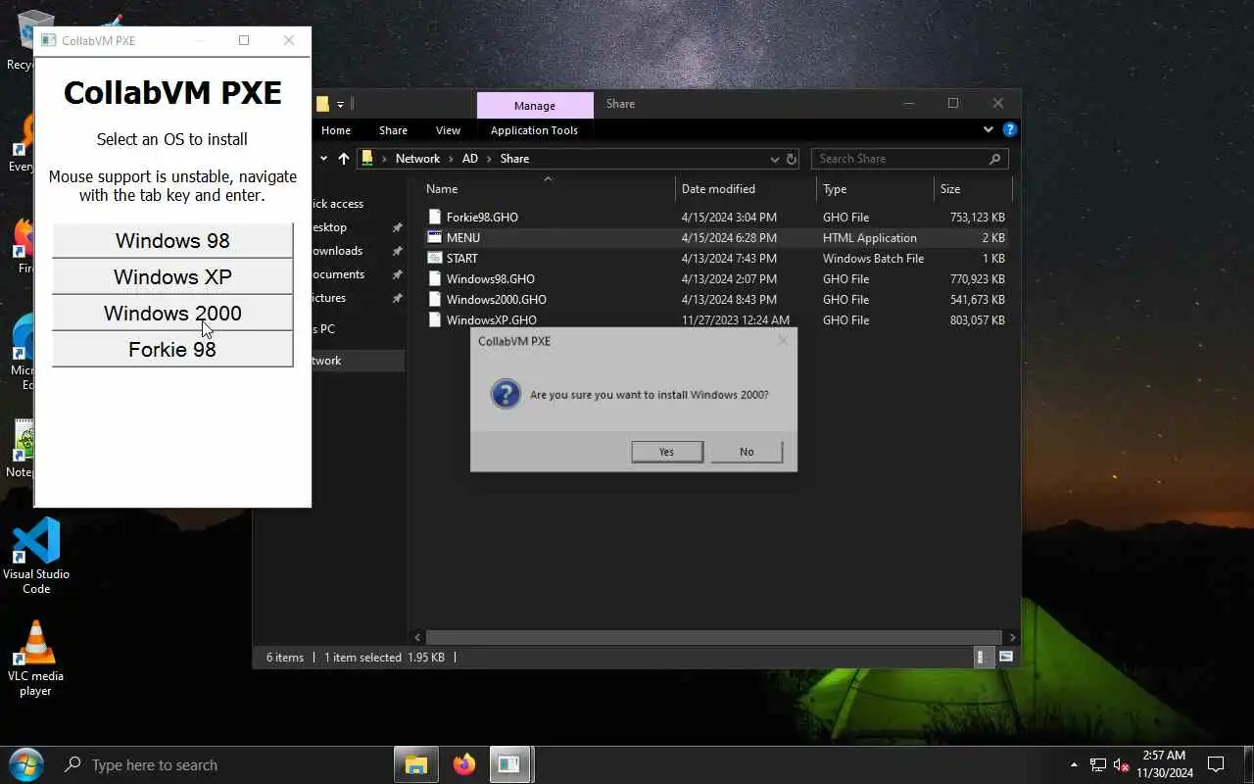Sort files by Name column header
Viewport: 1254px width, 784px height.
pyautogui.click(x=442, y=189)
